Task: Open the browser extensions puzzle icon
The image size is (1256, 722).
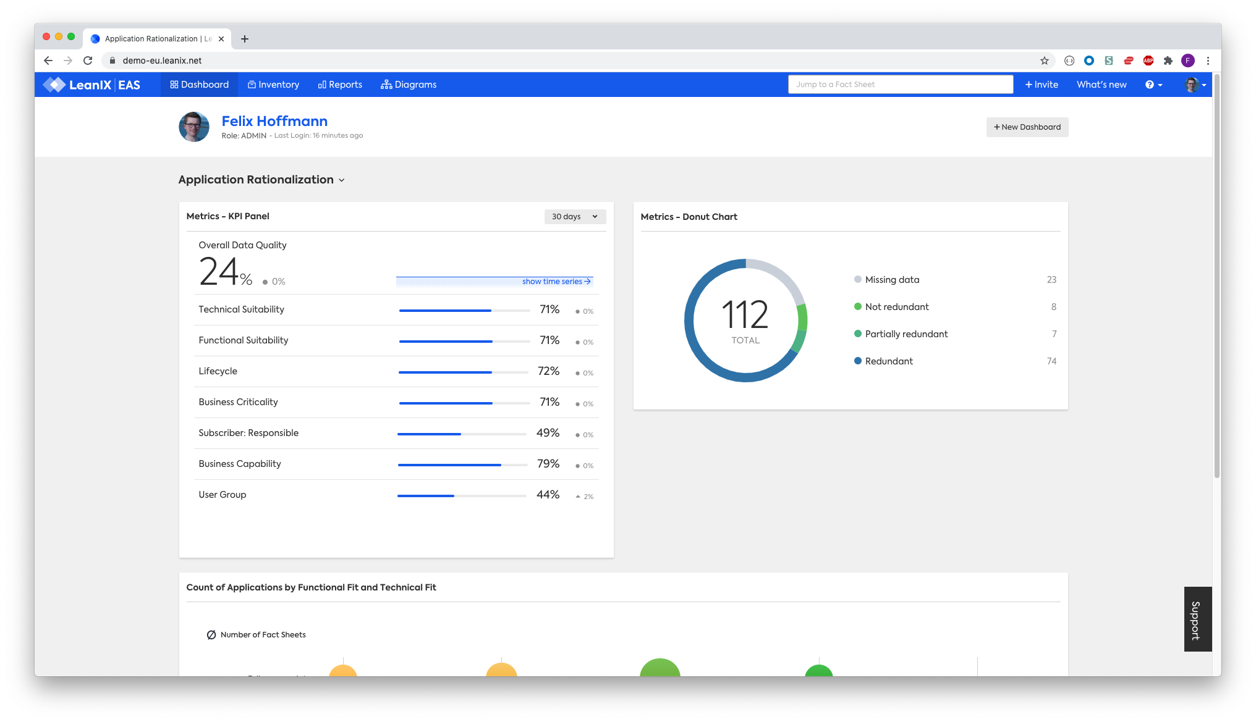Action: pyautogui.click(x=1168, y=61)
